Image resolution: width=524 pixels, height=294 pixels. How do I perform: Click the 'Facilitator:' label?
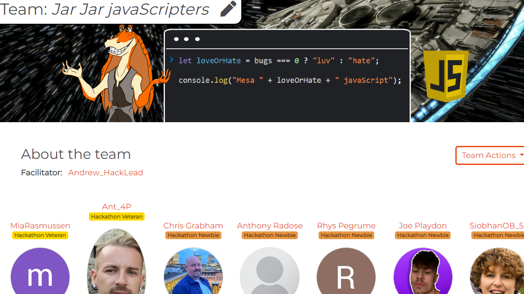pyautogui.click(x=42, y=173)
